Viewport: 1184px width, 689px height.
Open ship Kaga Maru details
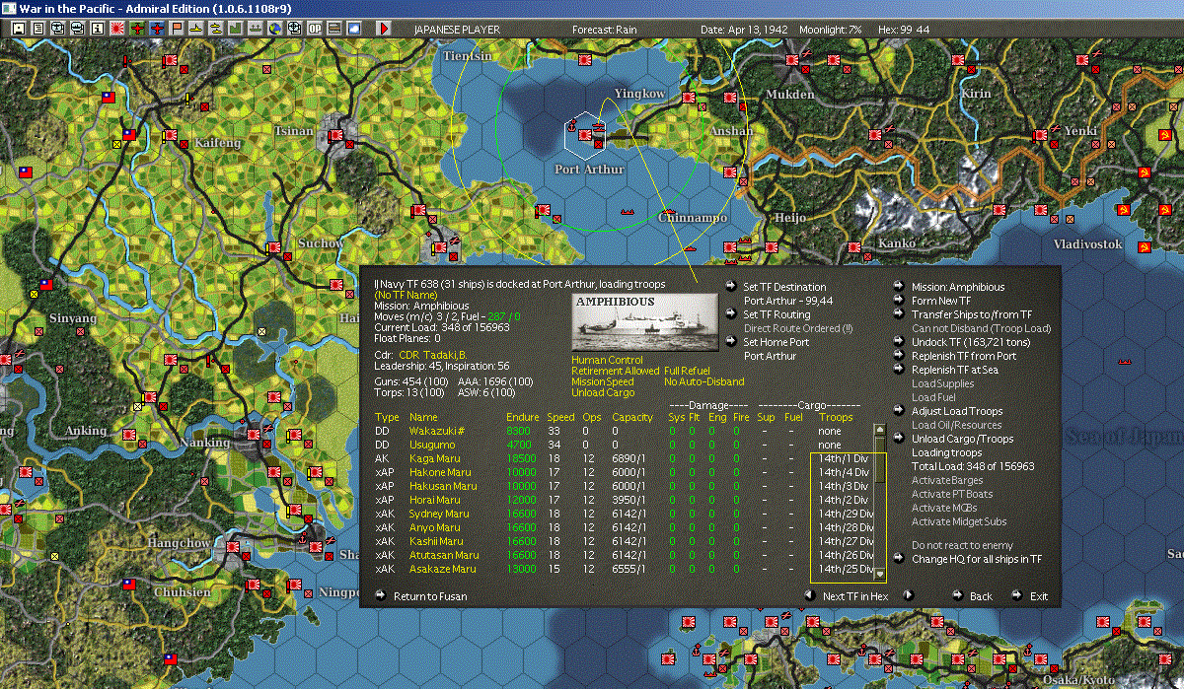point(435,458)
